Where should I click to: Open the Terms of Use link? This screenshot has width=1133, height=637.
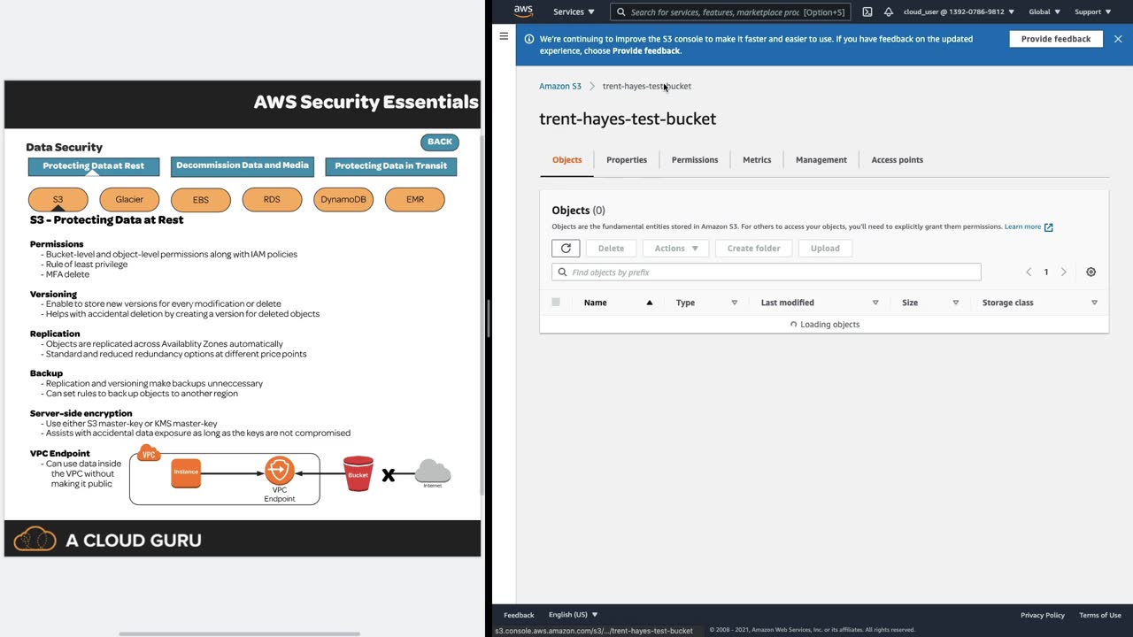tap(1100, 615)
